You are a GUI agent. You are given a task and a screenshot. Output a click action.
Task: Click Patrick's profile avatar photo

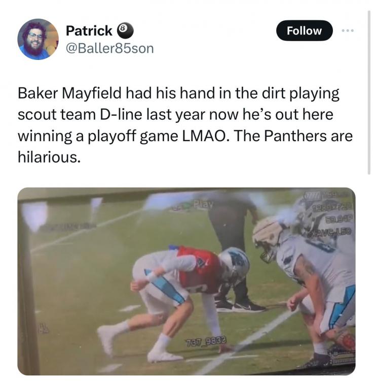pyautogui.click(x=38, y=39)
